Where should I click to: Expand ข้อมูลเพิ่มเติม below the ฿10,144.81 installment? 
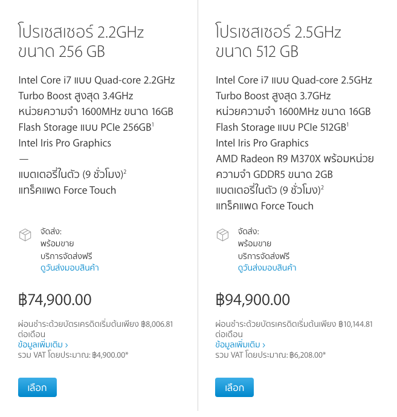pos(240,344)
